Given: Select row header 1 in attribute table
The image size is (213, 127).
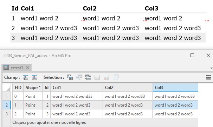Looking at the screenshot, I should (x=7, y=96).
